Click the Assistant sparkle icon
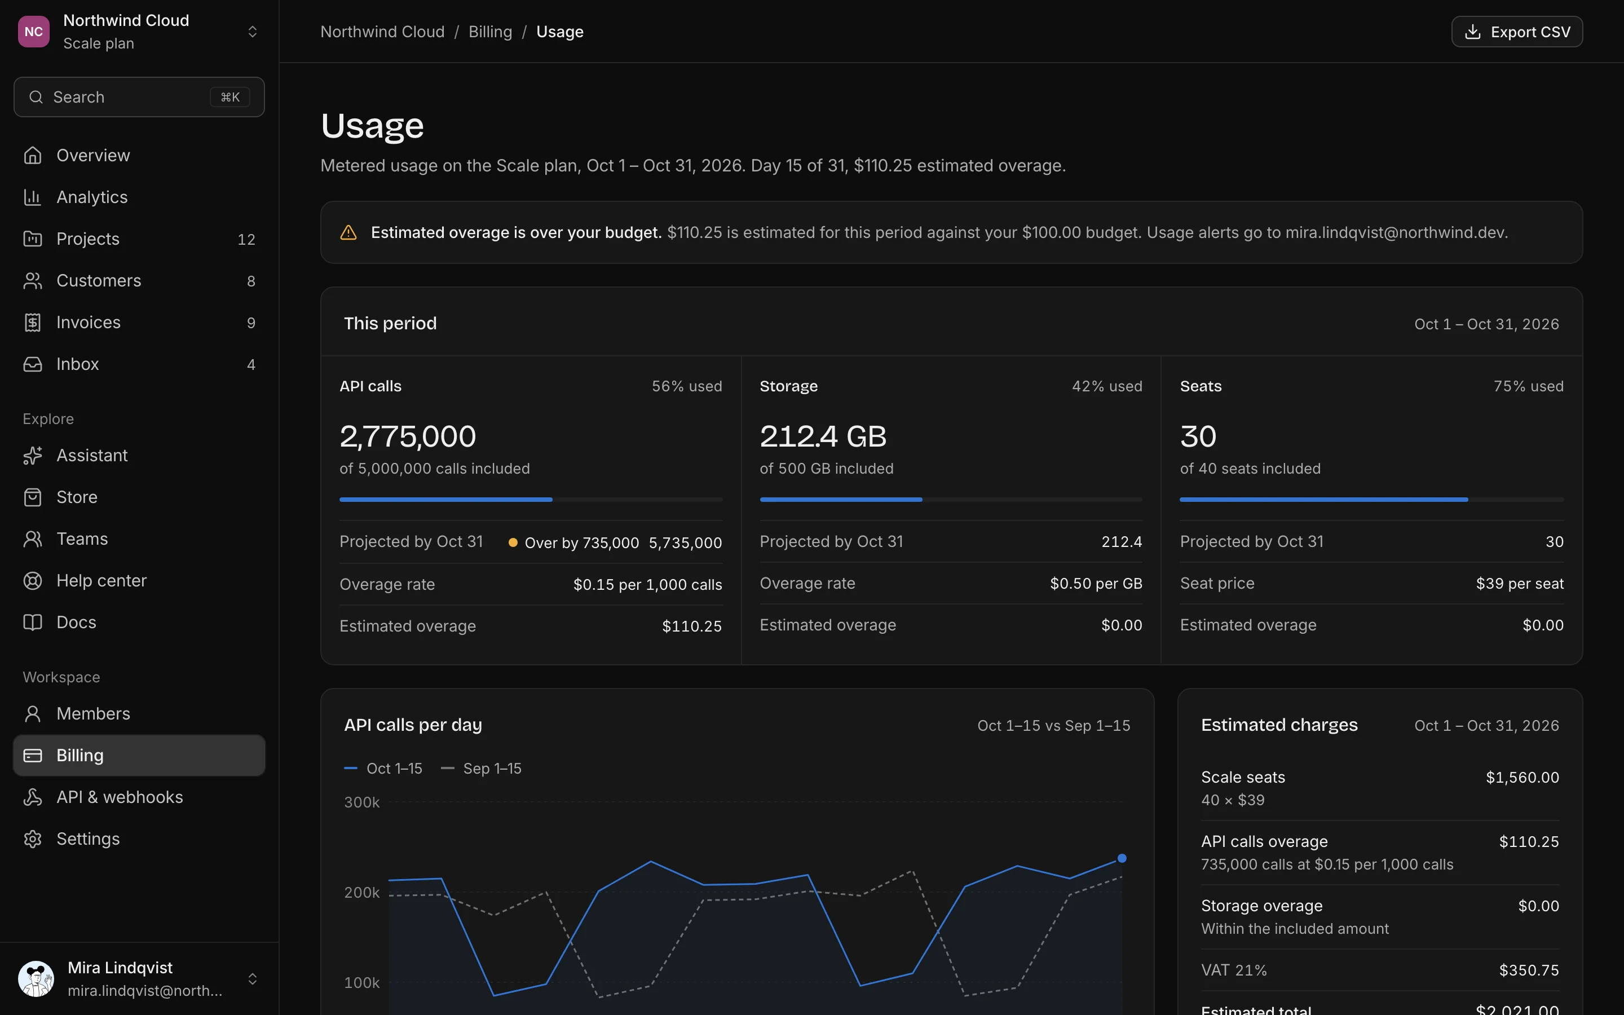1624x1015 pixels. [32, 455]
